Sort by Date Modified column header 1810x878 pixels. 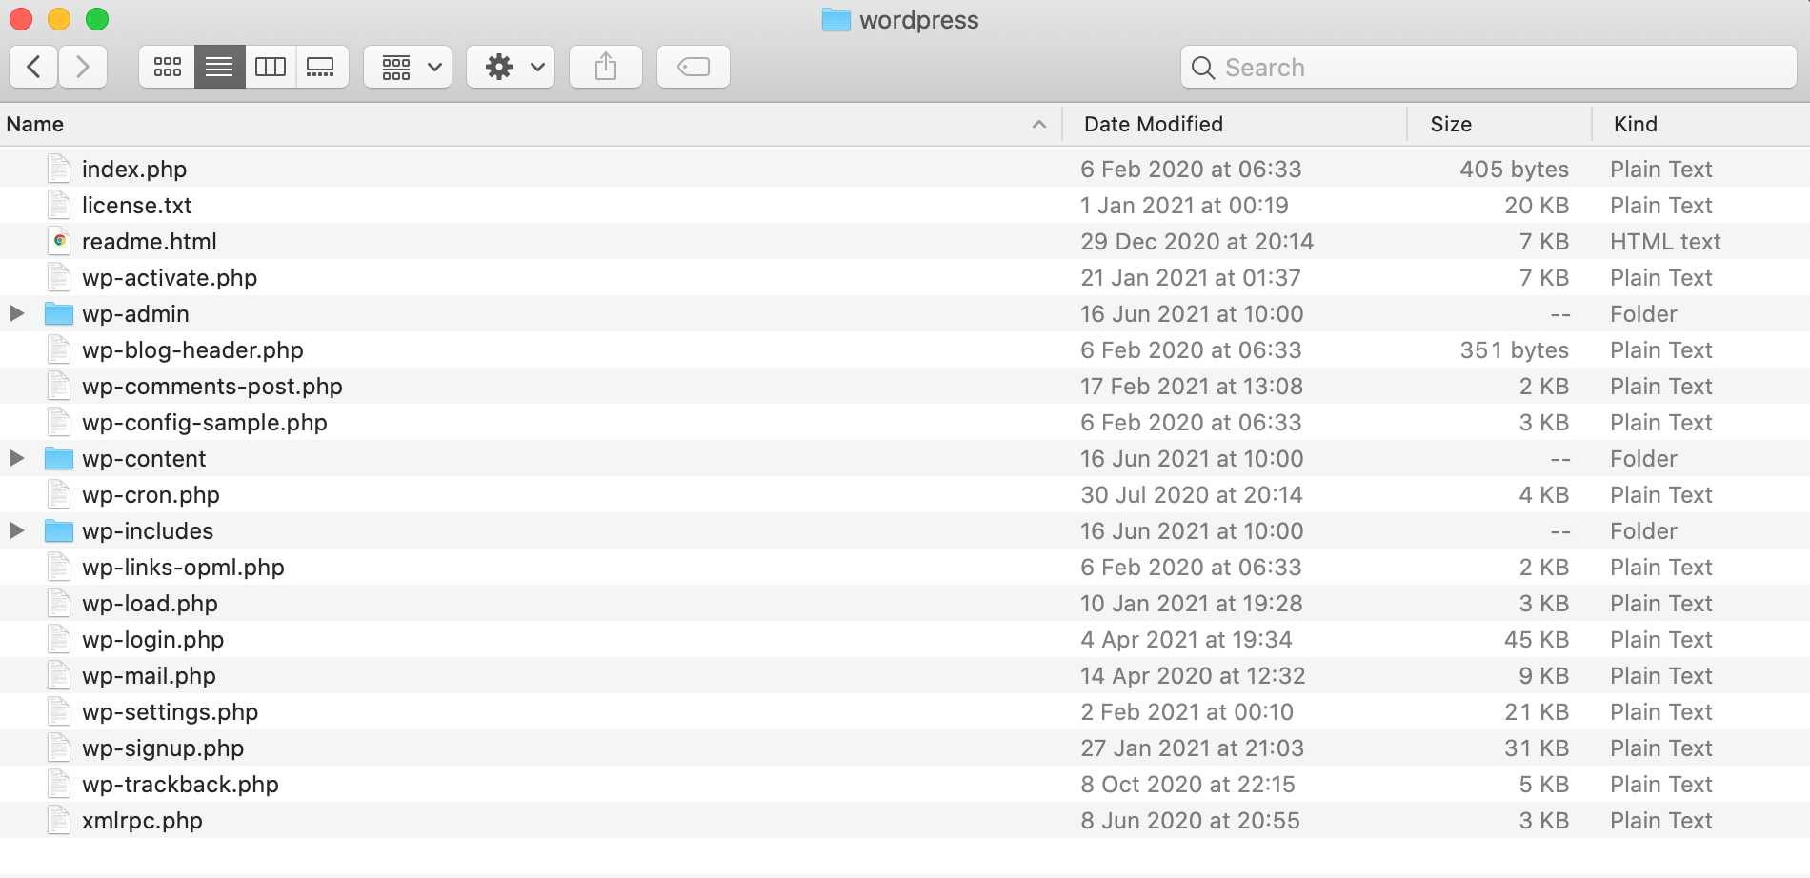tap(1153, 124)
